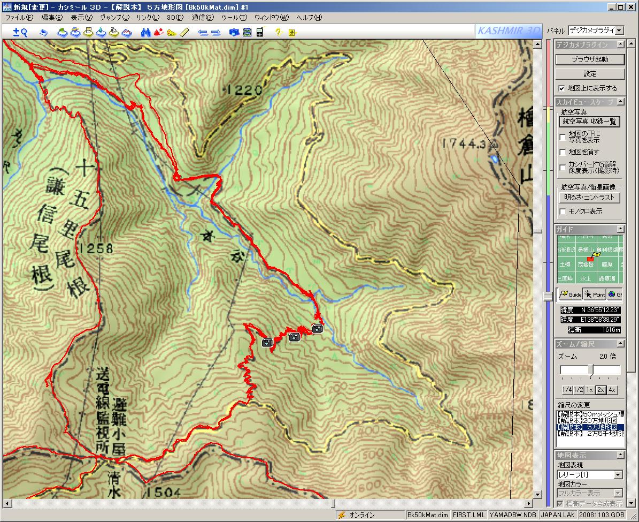This screenshot has height=522, width=639.
Task: Click the blue camera toolbar icon
Action: tap(234, 32)
